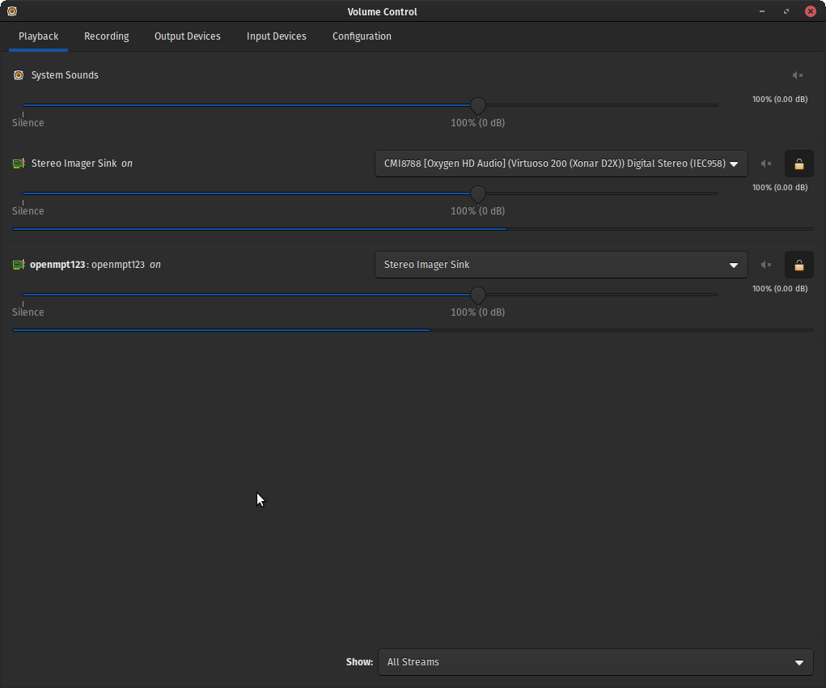Minimize the Volume Control window
This screenshot has width=826, height=688.
[762, 11]
